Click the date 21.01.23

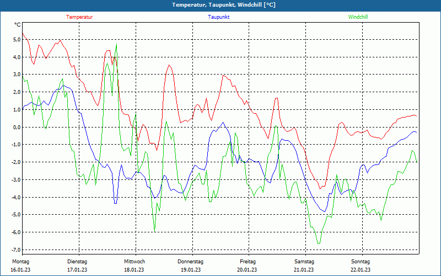coord(304,270)
